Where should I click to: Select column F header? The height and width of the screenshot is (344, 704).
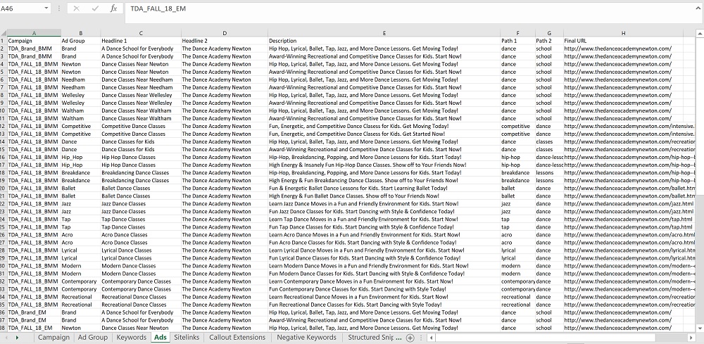517,33
